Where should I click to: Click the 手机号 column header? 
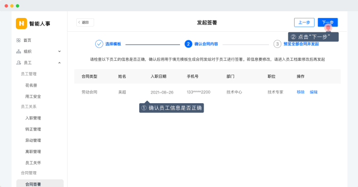(192, 77)
